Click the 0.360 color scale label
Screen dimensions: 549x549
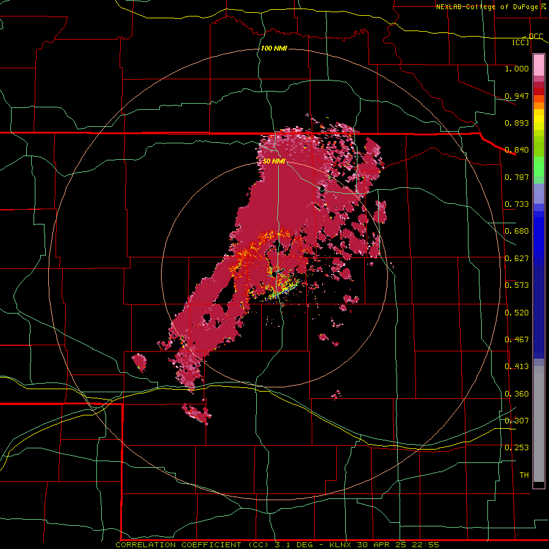coord(517,394)
